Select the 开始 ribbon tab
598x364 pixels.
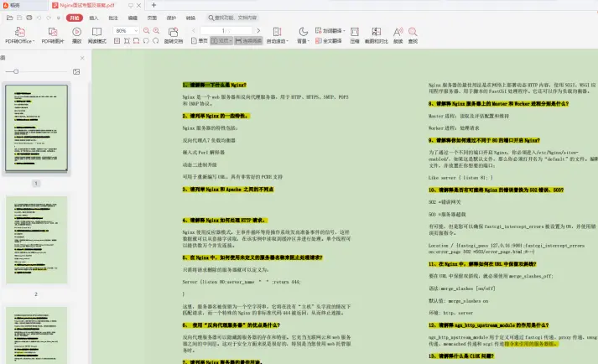tap(75, 18)
